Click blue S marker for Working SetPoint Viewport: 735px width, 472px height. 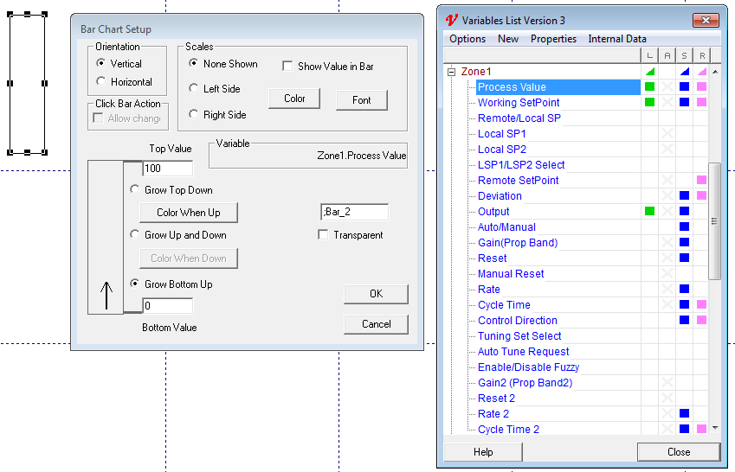[x=684, y=102]
